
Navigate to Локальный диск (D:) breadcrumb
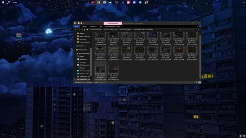(111, 30)
